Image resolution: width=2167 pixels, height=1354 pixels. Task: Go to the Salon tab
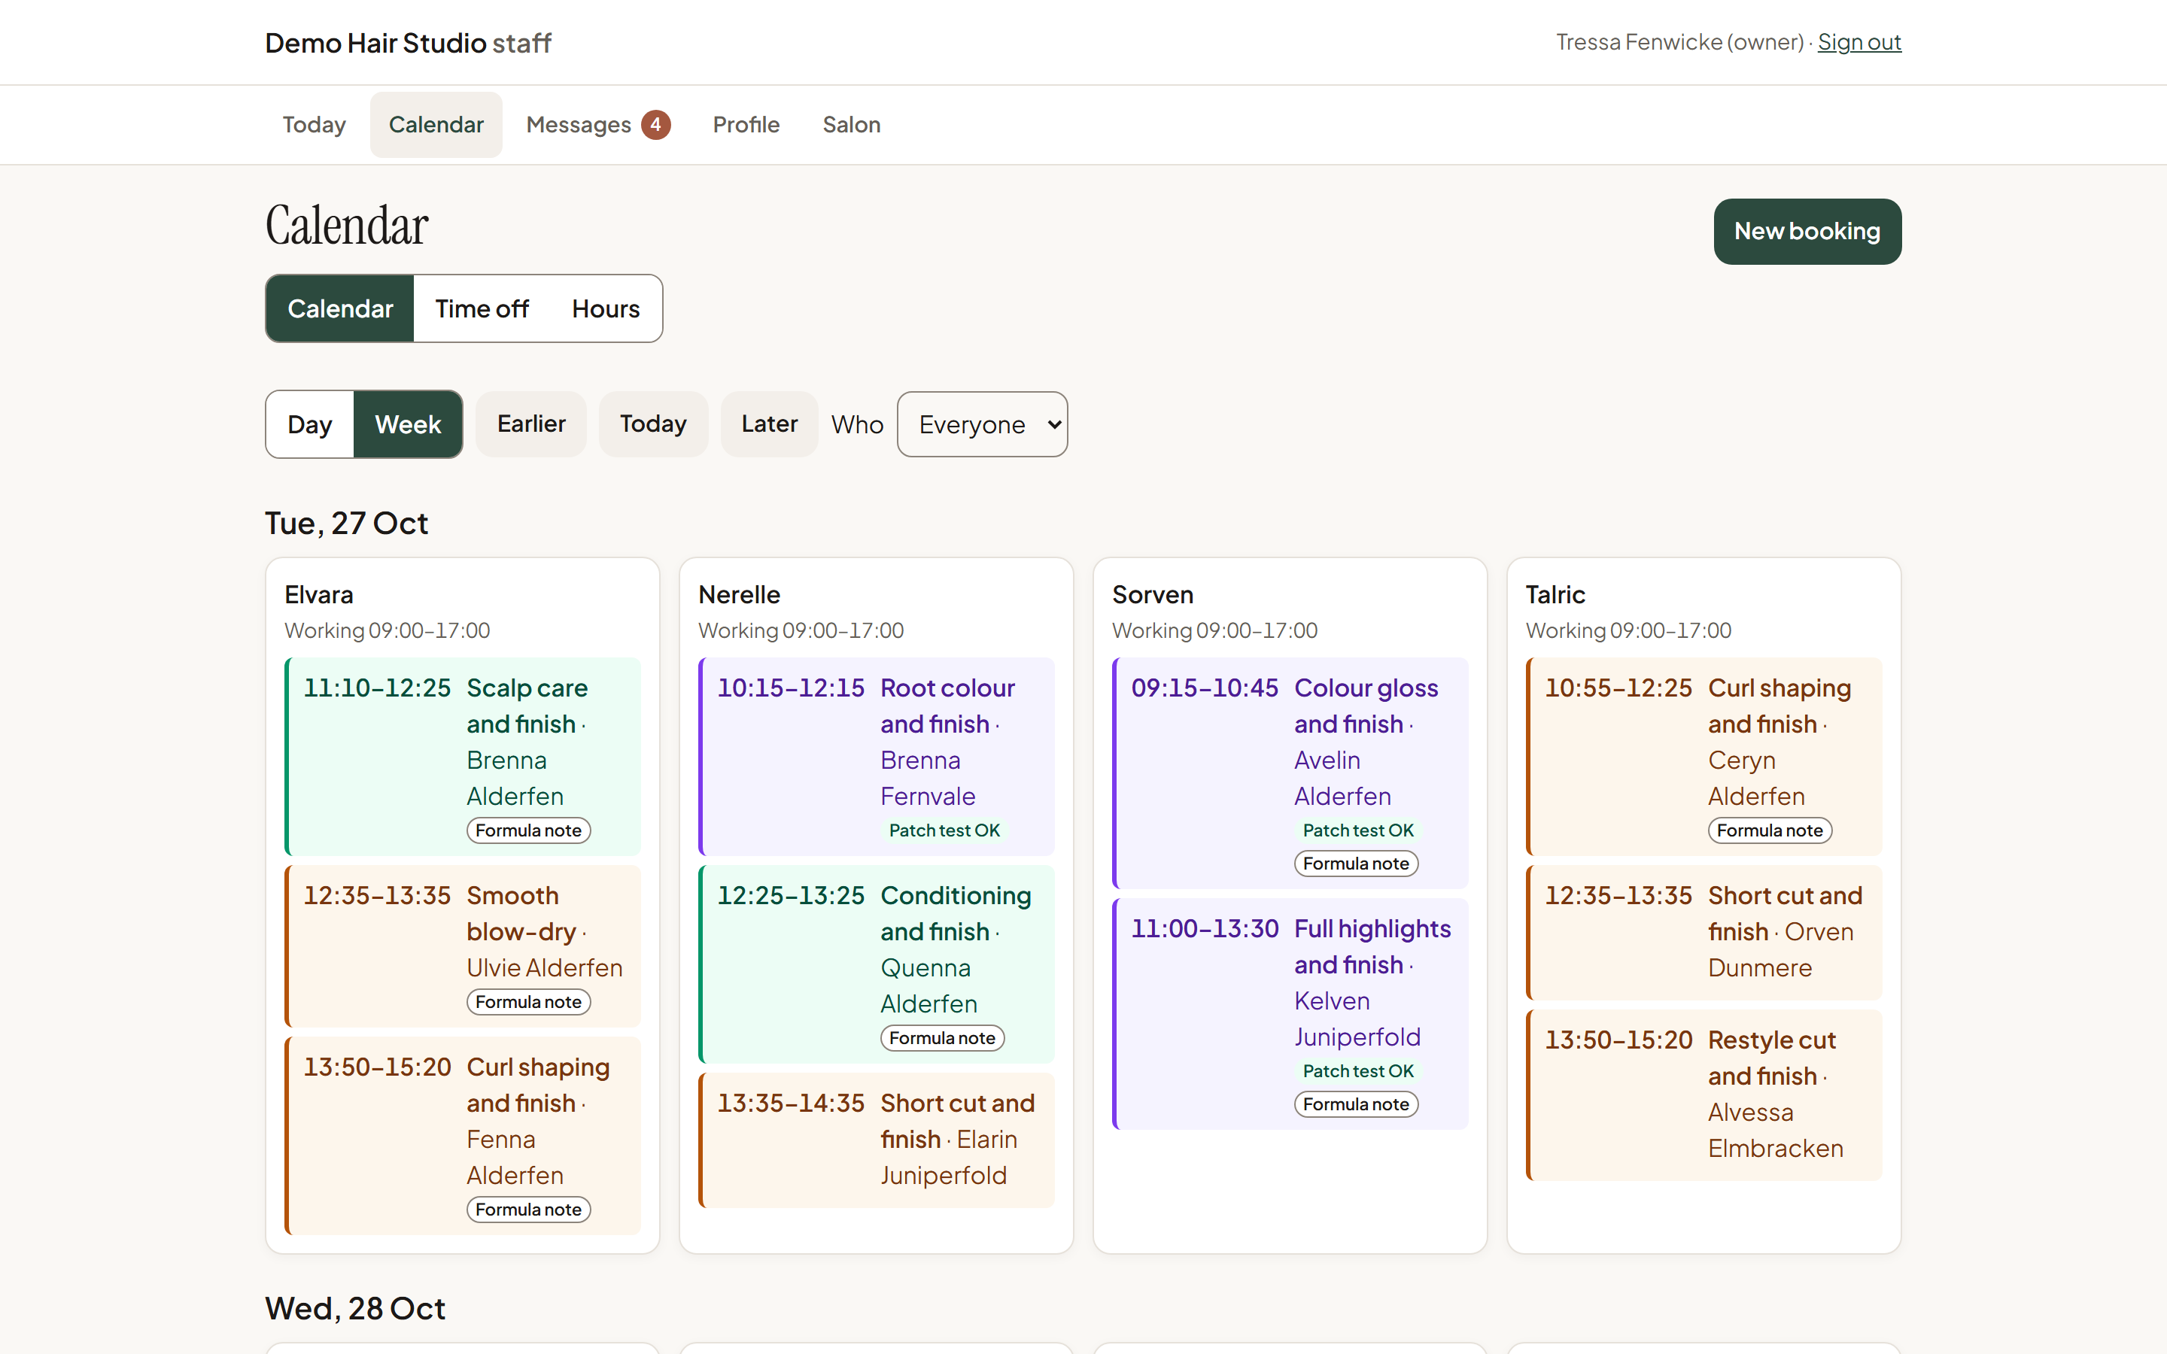click(852, 124)
